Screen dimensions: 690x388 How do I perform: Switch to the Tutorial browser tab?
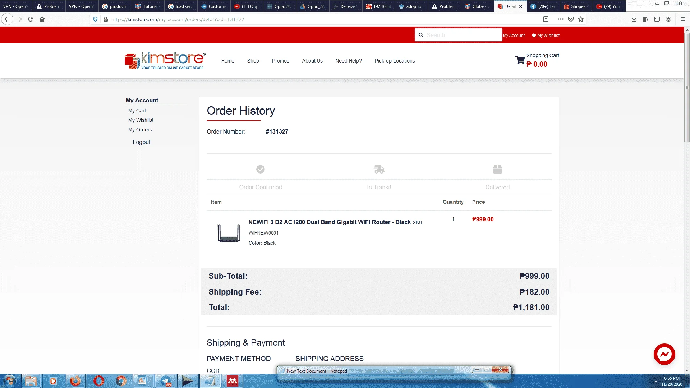click(x=148, y=6)
